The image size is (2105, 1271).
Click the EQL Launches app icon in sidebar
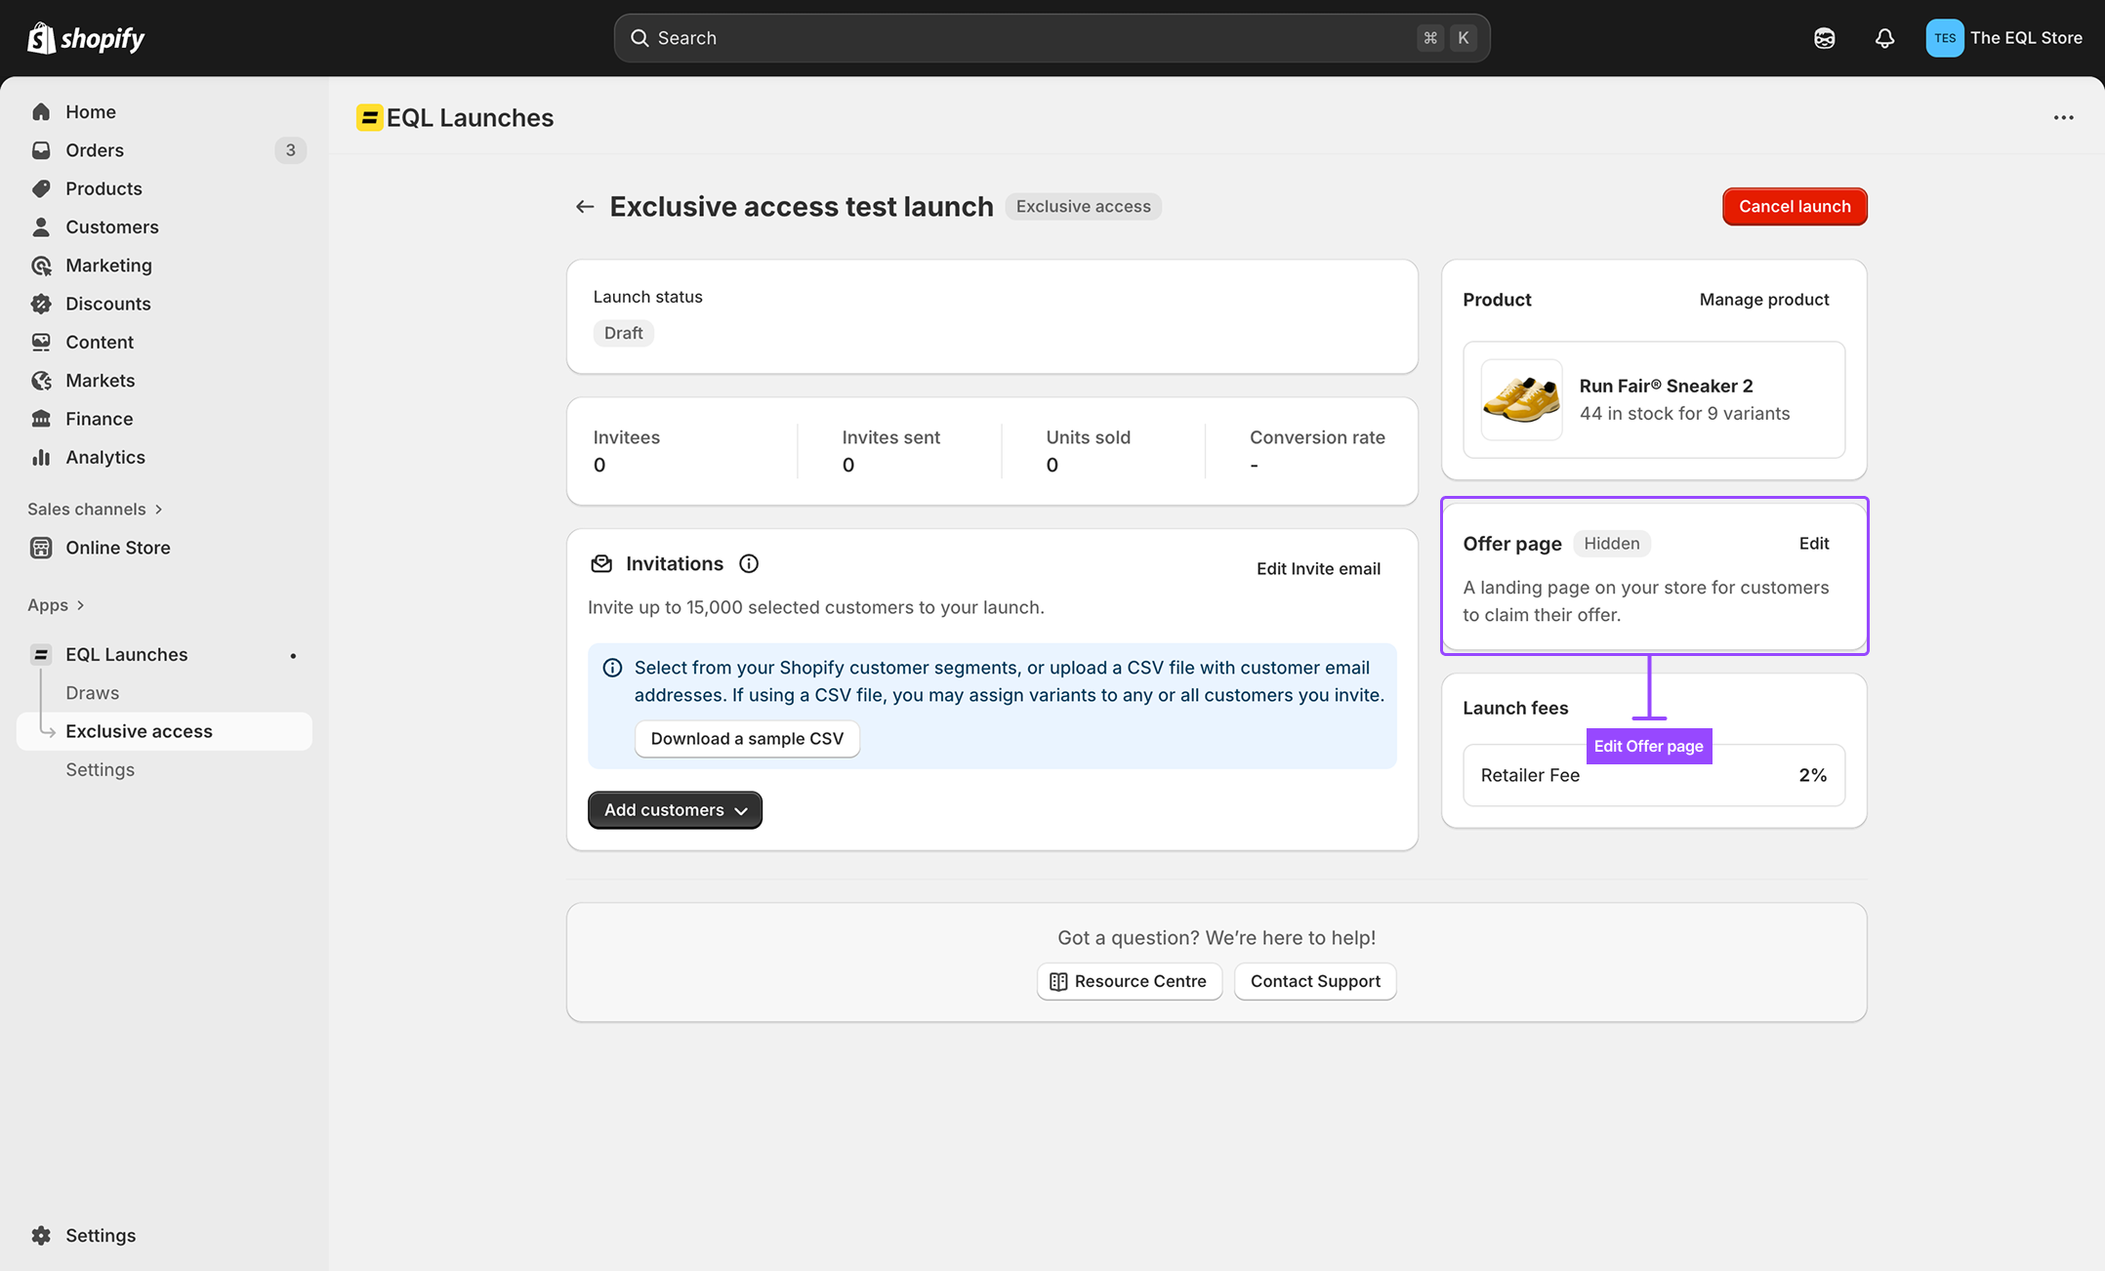coord(41,655)
